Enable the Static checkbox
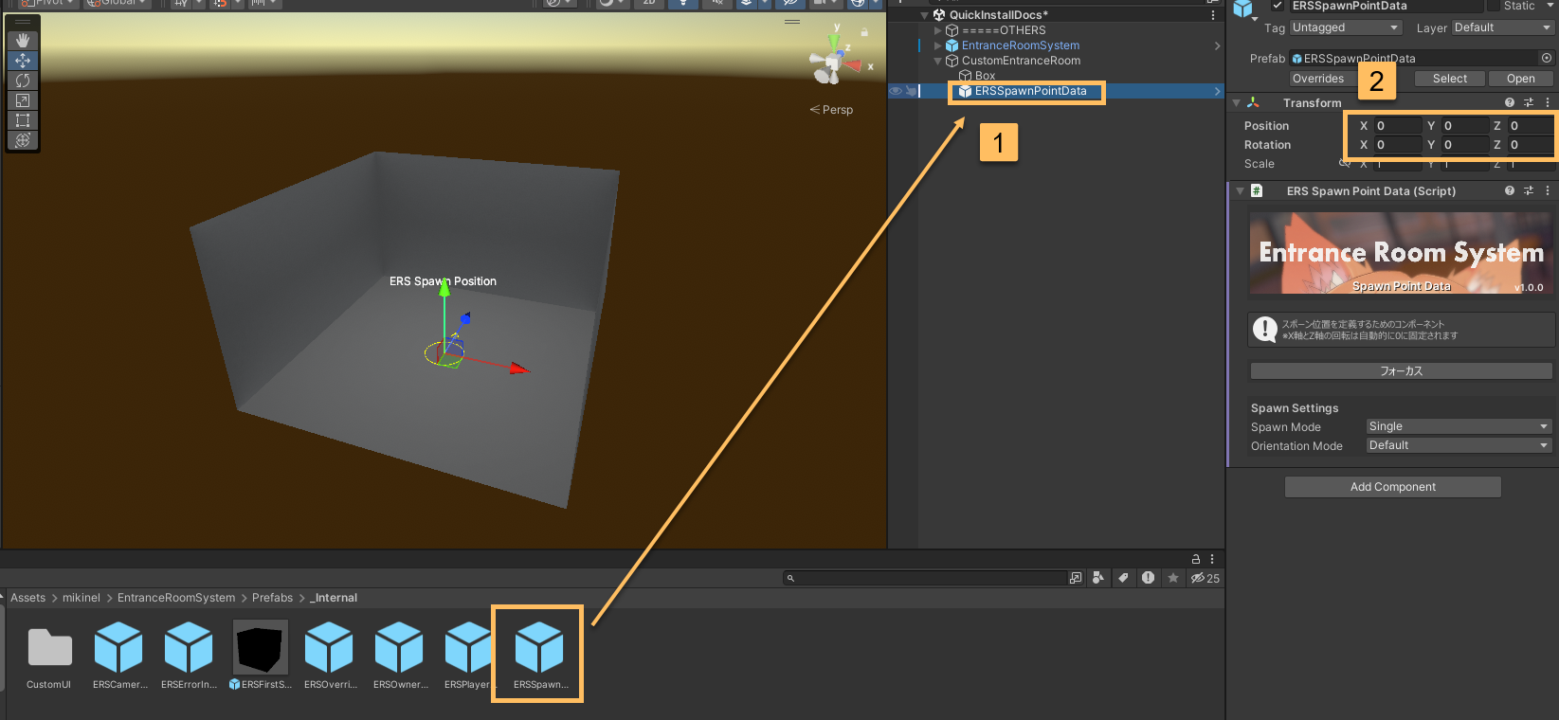The height and width of the screenshot is (720, 1559). click(x=1494, y=6)
